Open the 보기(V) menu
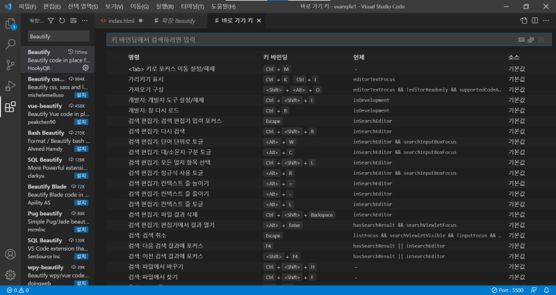Viewport: 556px width, 295px height. [x=114, y=6]
